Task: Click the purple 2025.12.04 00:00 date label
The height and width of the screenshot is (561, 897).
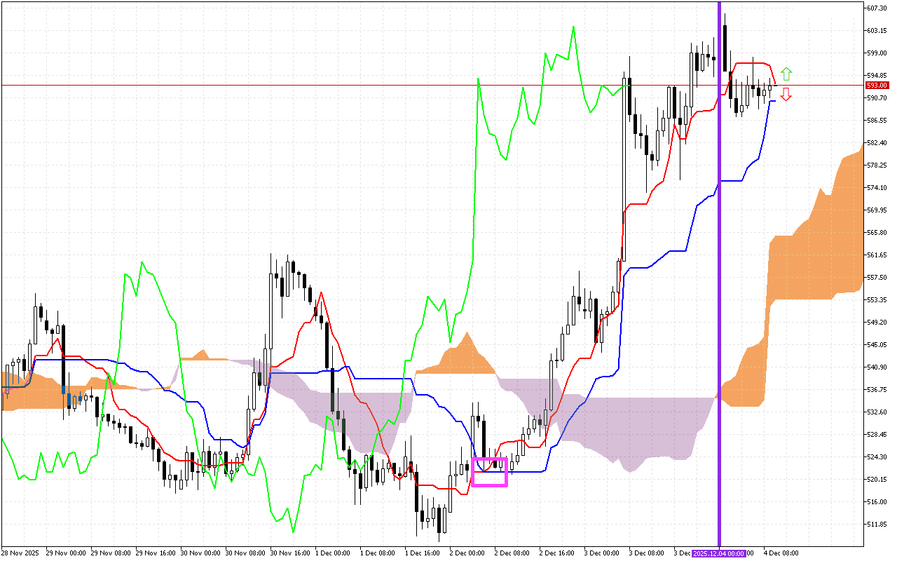Action: (x=719, y=553)
